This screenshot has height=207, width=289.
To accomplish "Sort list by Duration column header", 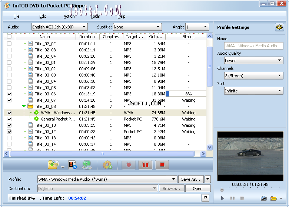I will click(x=88, y=37).
